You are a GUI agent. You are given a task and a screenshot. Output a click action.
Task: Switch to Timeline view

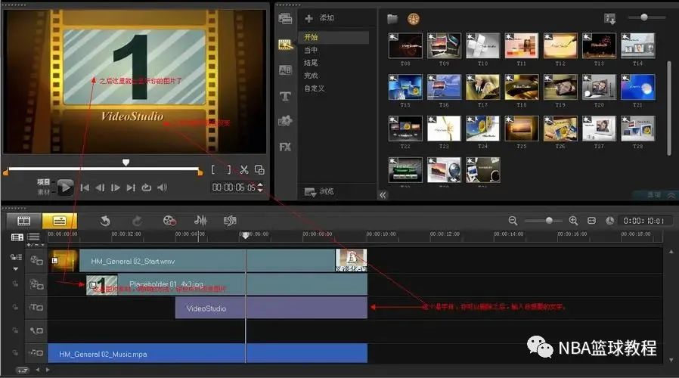[59, 221]
